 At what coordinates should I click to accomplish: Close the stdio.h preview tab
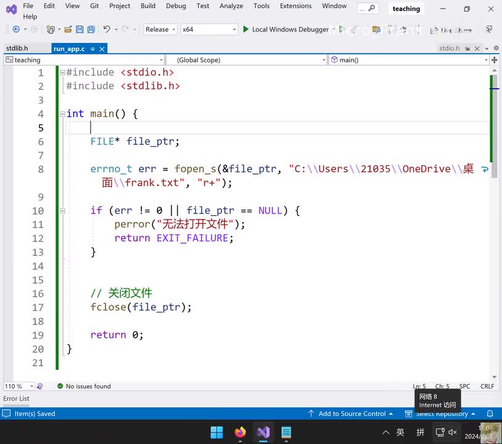(477, 48)
